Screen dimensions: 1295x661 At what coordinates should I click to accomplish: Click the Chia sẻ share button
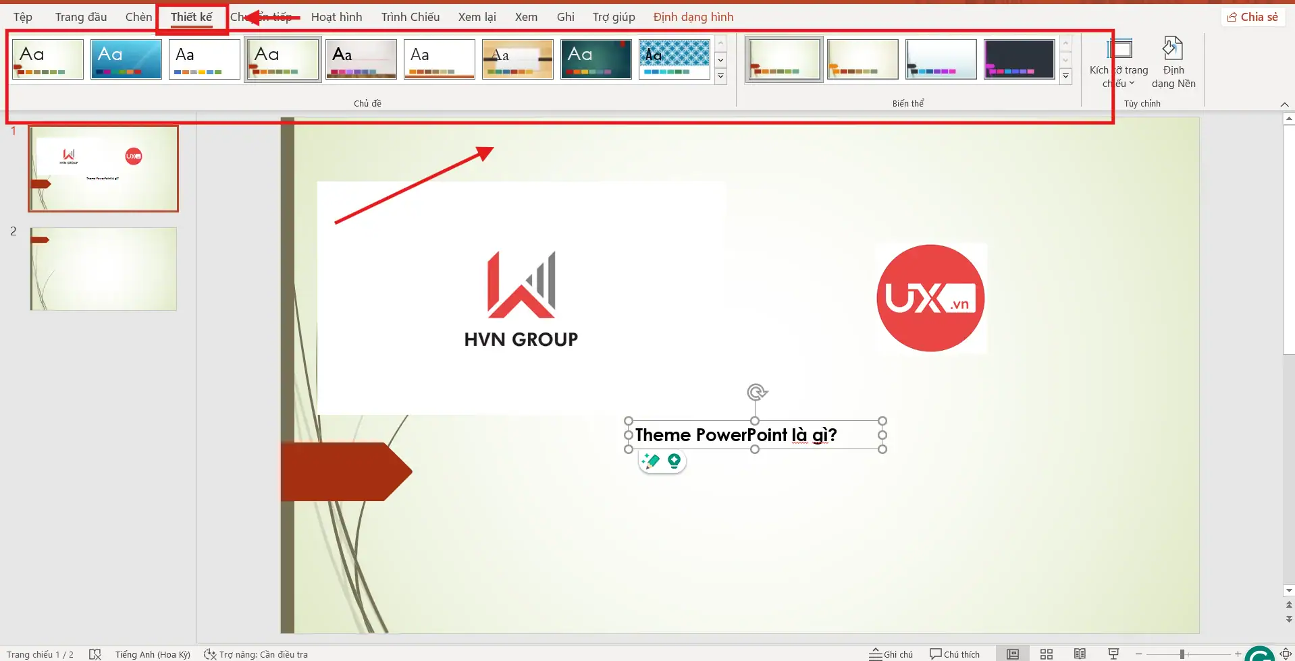click(1252, 17)
